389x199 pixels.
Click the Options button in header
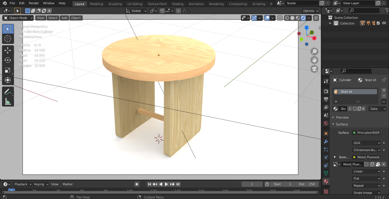point(310,11)
